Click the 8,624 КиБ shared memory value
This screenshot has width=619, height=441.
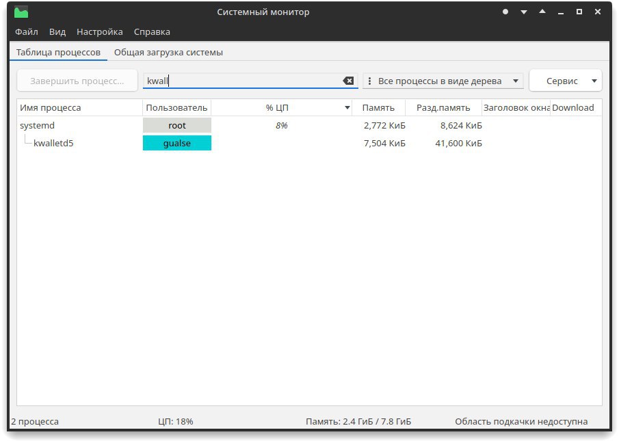(461, 125)
